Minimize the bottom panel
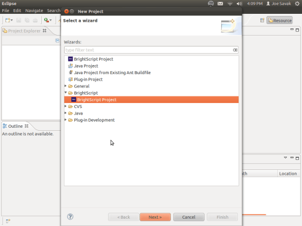 [292, 158]
